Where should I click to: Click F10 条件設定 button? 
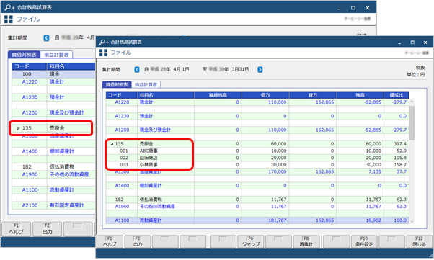pyautogui.click(x=364, y=241)
